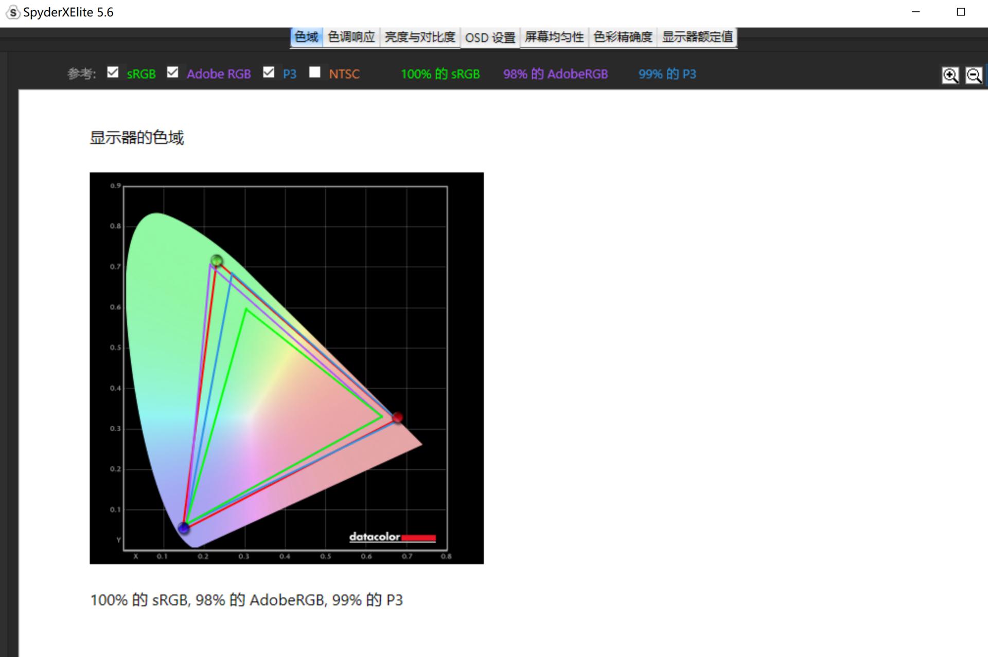Viewport: 988px width, 657px height.
Task: Open the 屏幕均匀性 tab
Action: point(554,38)
